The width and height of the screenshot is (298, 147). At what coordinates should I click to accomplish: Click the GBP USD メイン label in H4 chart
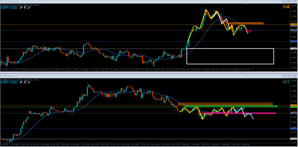tap(16, 8)
